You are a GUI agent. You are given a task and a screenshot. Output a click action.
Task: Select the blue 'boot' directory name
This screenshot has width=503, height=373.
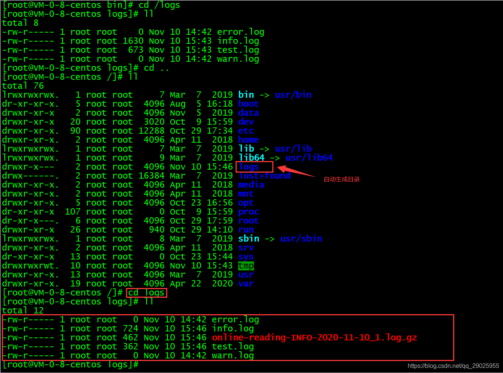point(248,104)
